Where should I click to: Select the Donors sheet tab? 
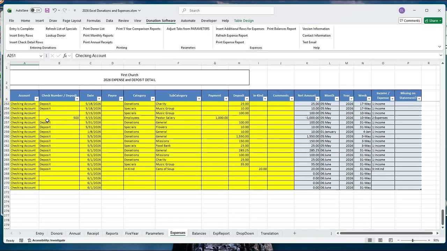pos(57,233)
